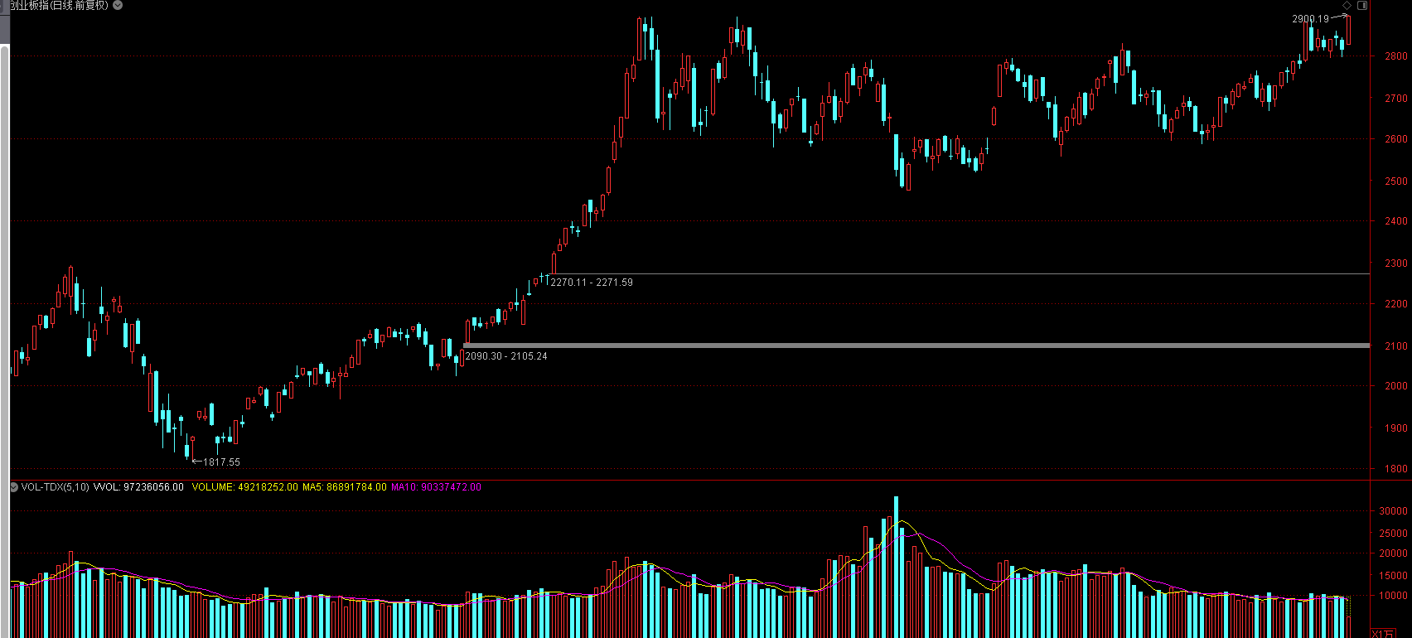Screen dimensions: 1412x638
Task: Click the 2700 price axis label
Action: 1395,98
